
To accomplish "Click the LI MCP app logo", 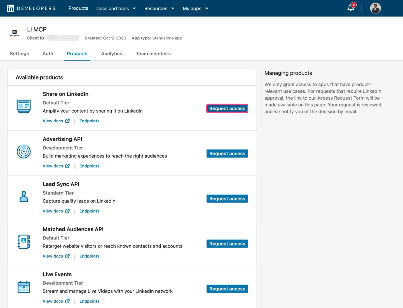I will (15, 33).
